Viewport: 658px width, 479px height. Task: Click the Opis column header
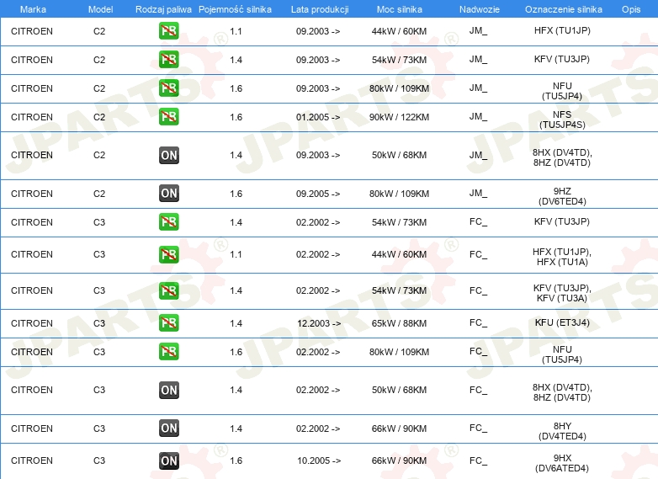[x=631, y=9]
